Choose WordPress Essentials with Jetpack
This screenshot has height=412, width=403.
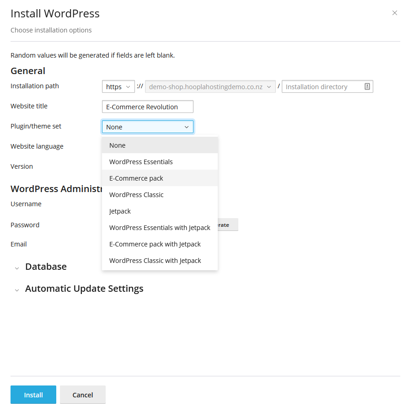pos(160,228)
